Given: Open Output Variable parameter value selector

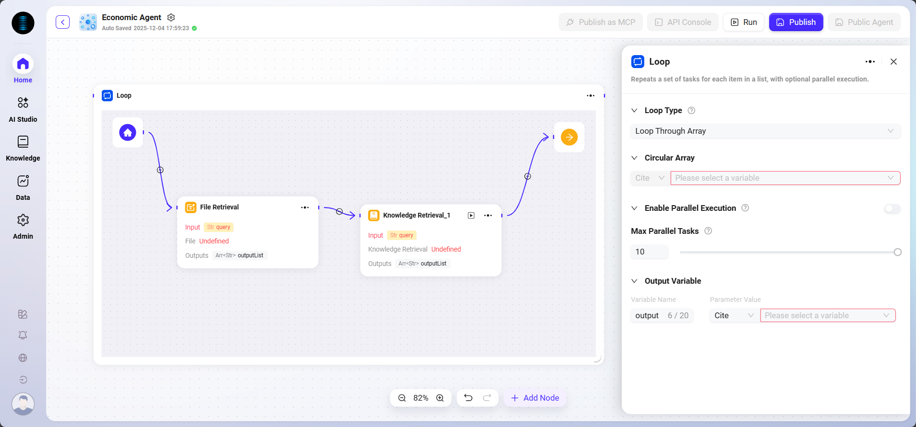Looking at the screenshot, I should pos(828,315).
